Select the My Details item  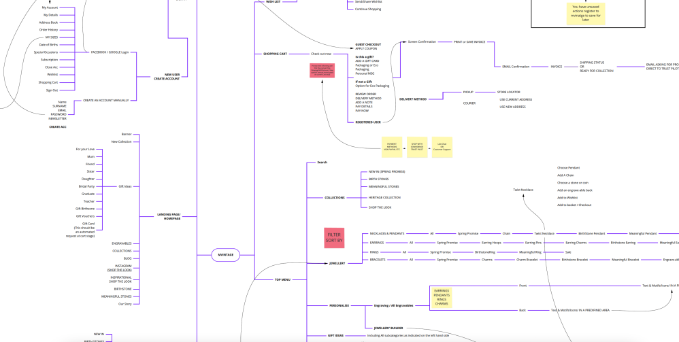[x=50, y=15]
